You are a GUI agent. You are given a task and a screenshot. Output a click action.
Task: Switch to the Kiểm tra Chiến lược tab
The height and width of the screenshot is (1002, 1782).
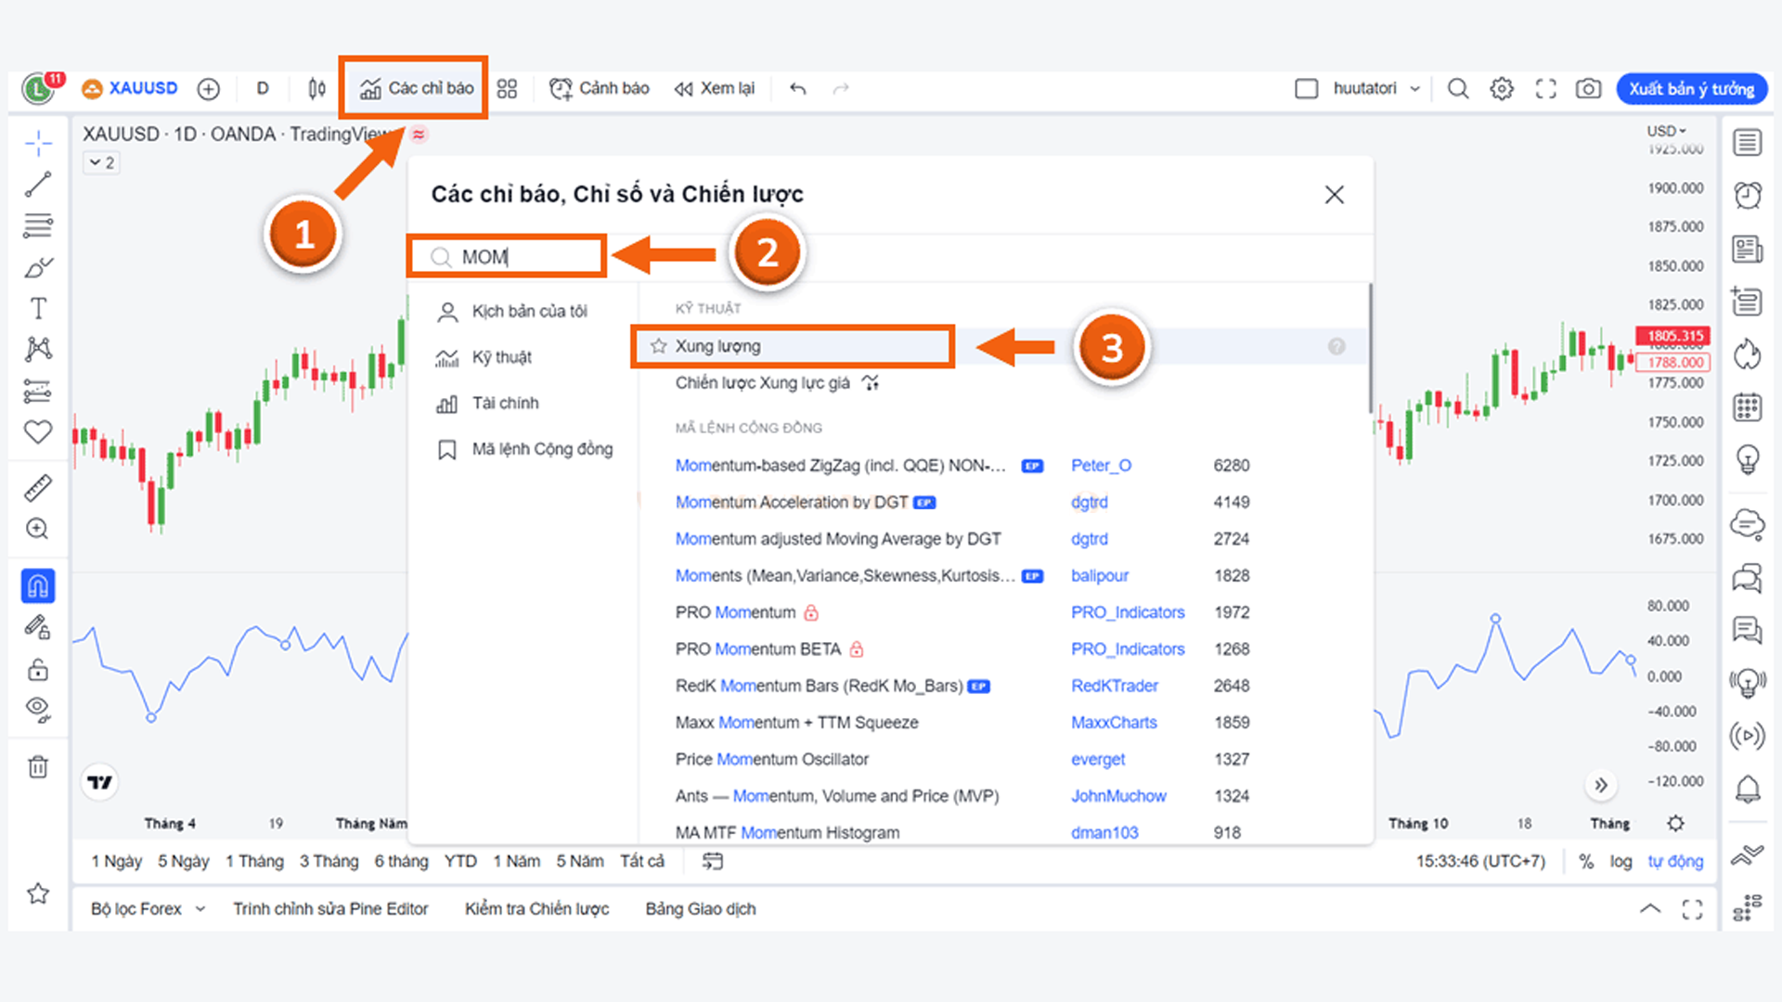point(536,908)
